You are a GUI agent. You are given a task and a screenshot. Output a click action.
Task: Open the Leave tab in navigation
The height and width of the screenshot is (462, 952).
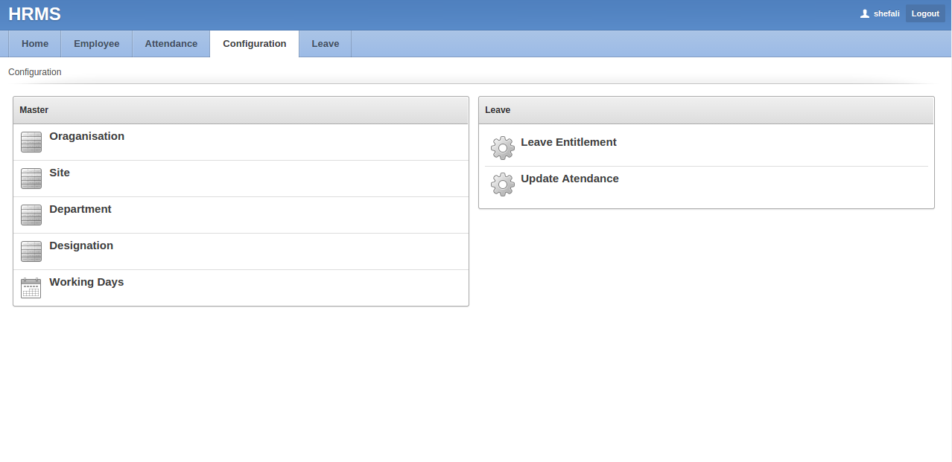pos(326,44)
